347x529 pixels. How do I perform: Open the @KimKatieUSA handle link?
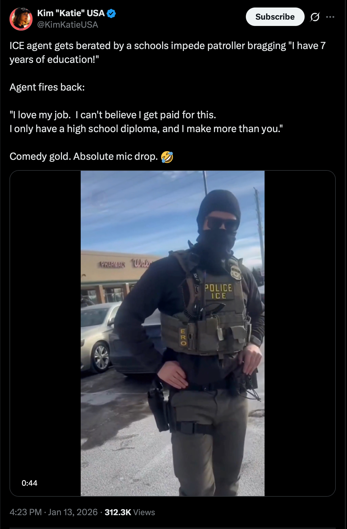click(68, 25)
